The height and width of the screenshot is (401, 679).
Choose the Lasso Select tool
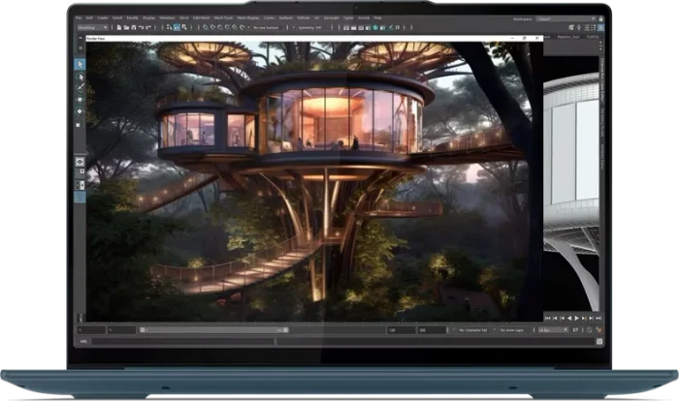[x=80, y=77]
